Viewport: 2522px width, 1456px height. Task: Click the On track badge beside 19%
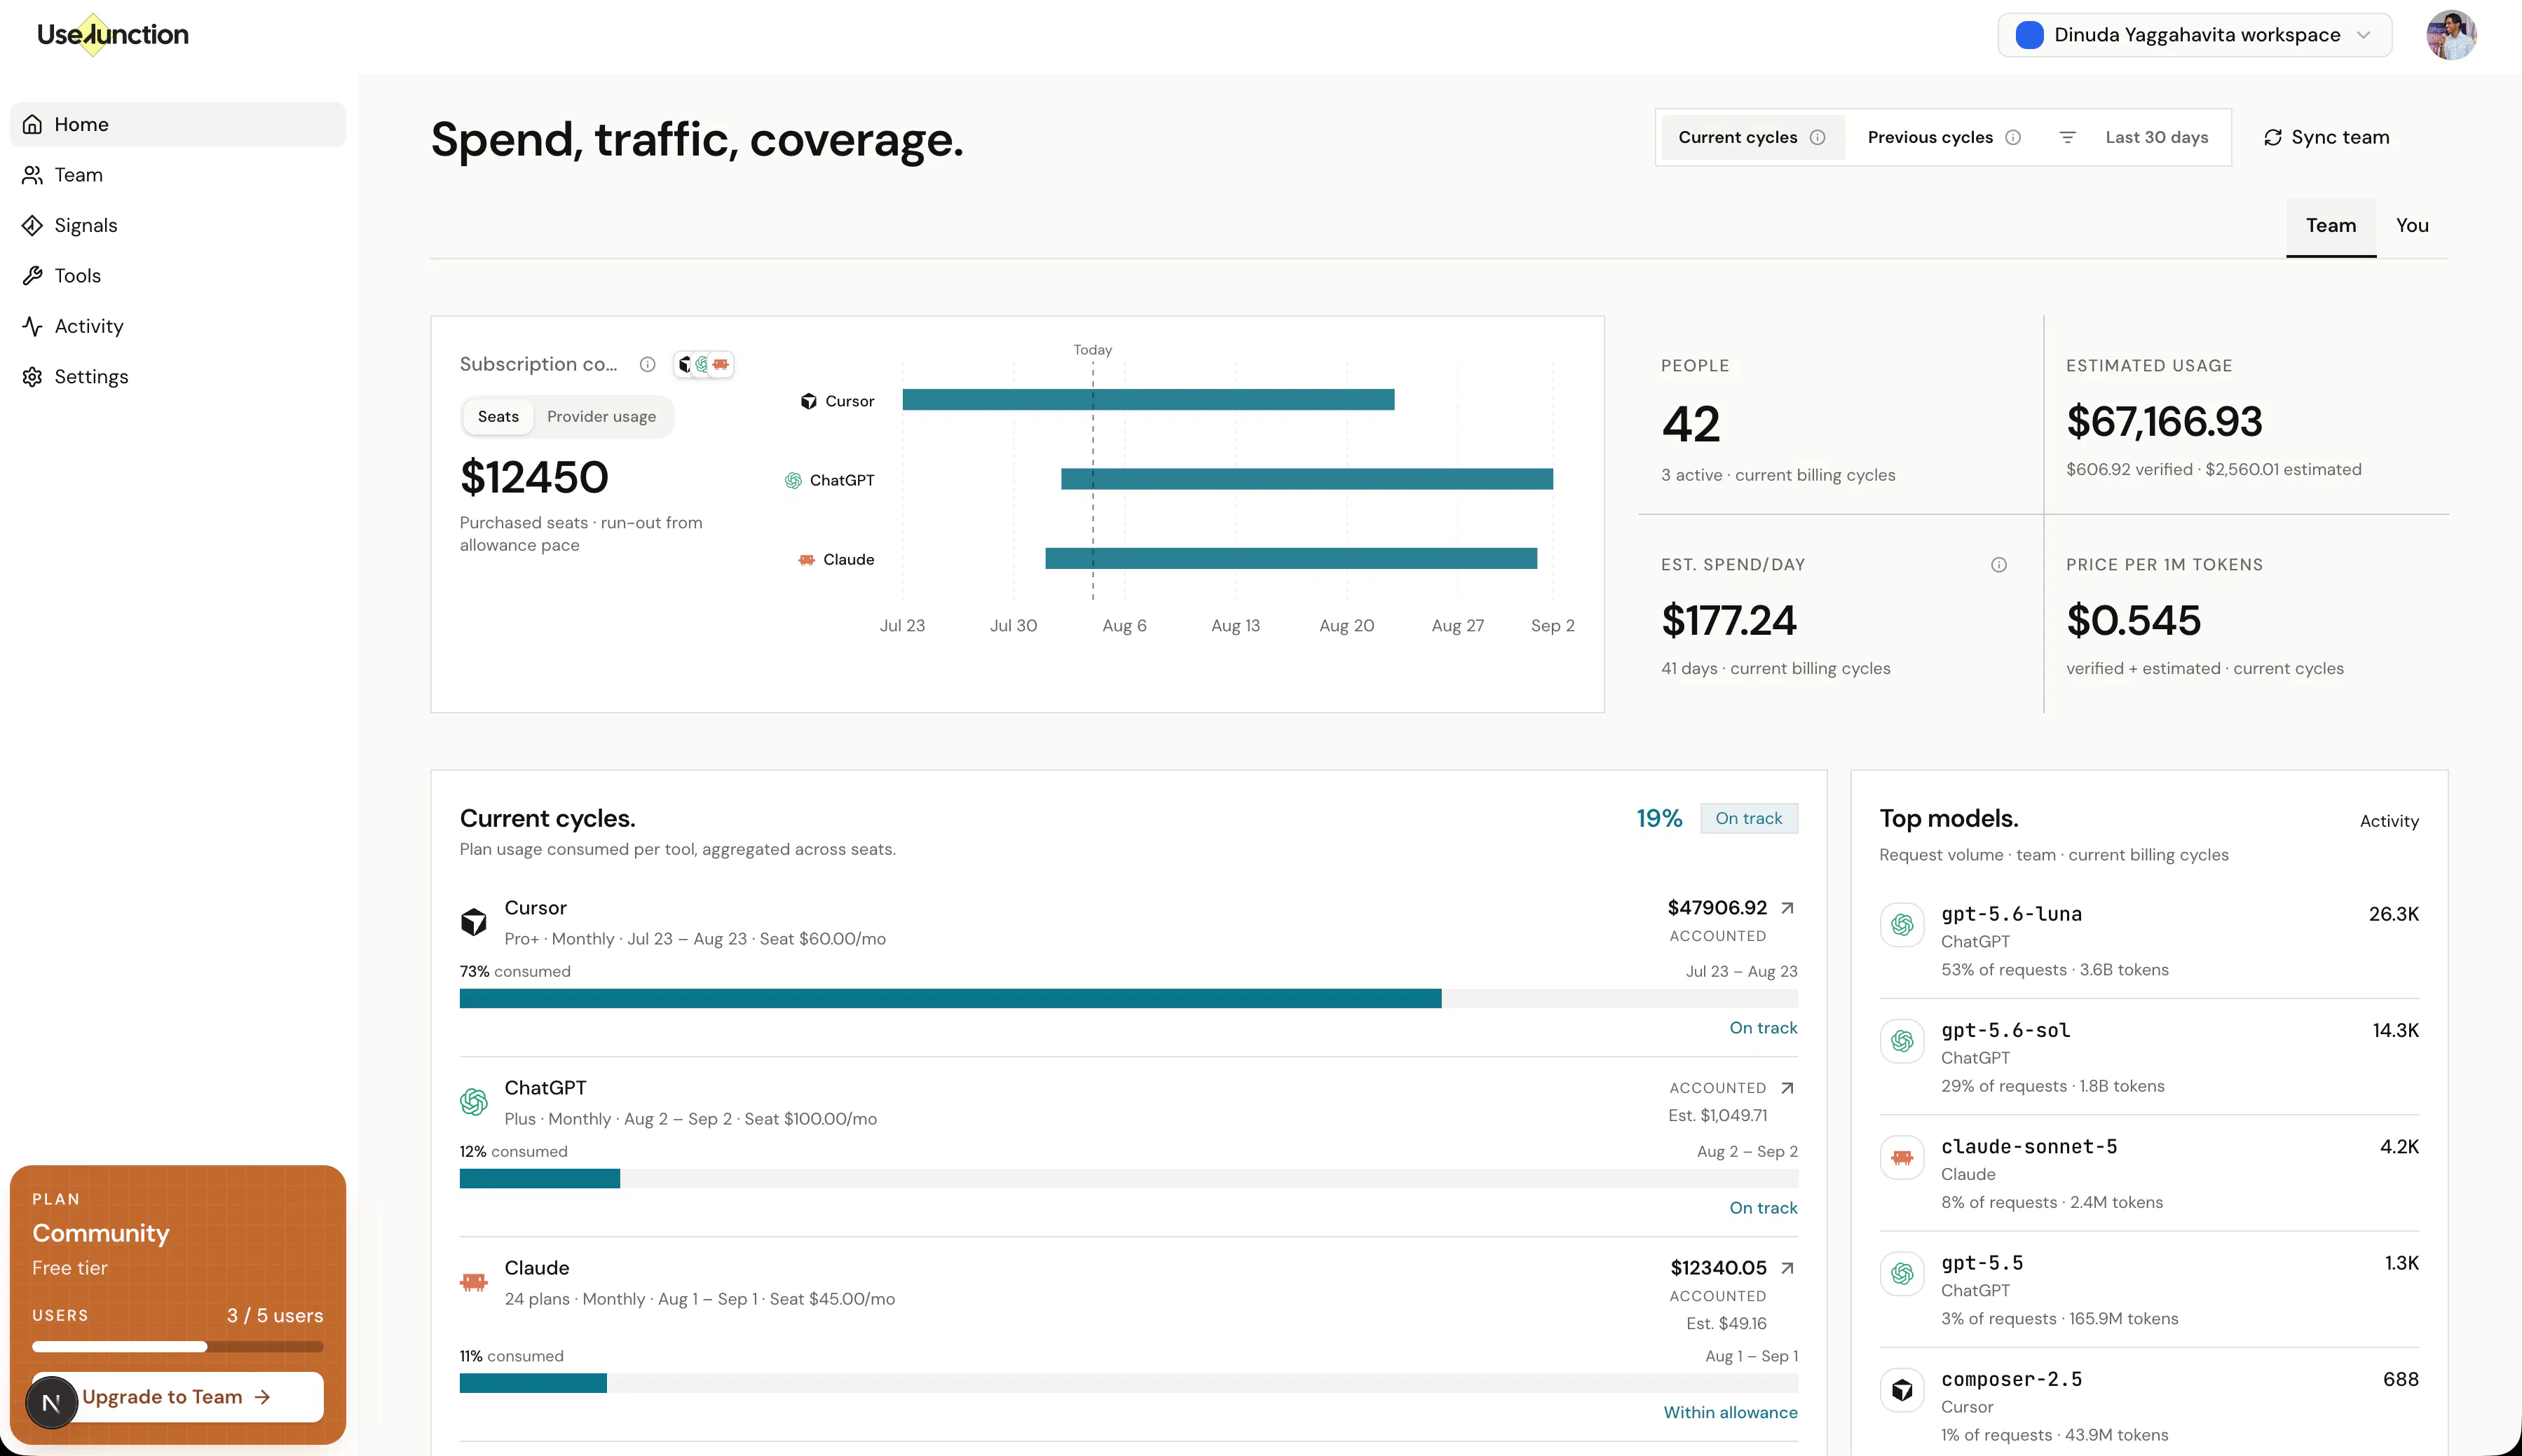tap(1749, 818)
